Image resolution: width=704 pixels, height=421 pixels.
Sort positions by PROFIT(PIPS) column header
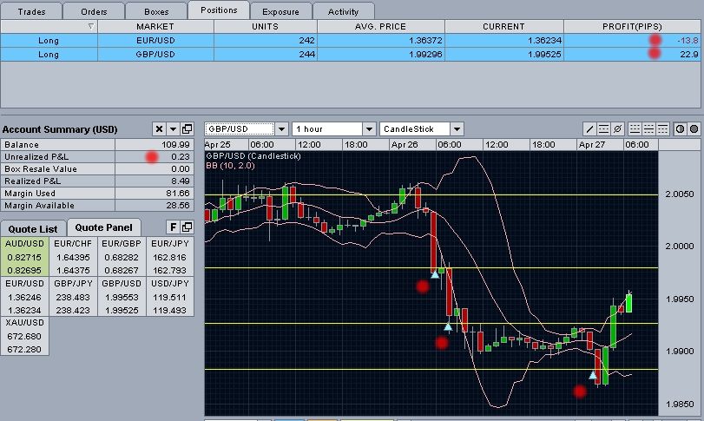(632, 27)
